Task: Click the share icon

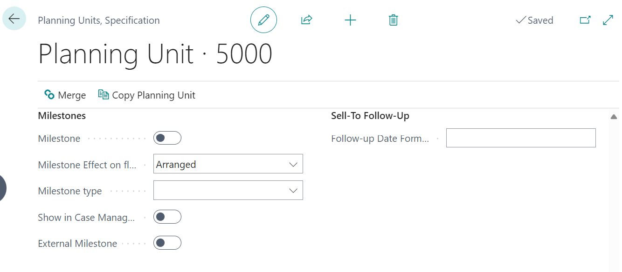Action: (x=306, y=20)
